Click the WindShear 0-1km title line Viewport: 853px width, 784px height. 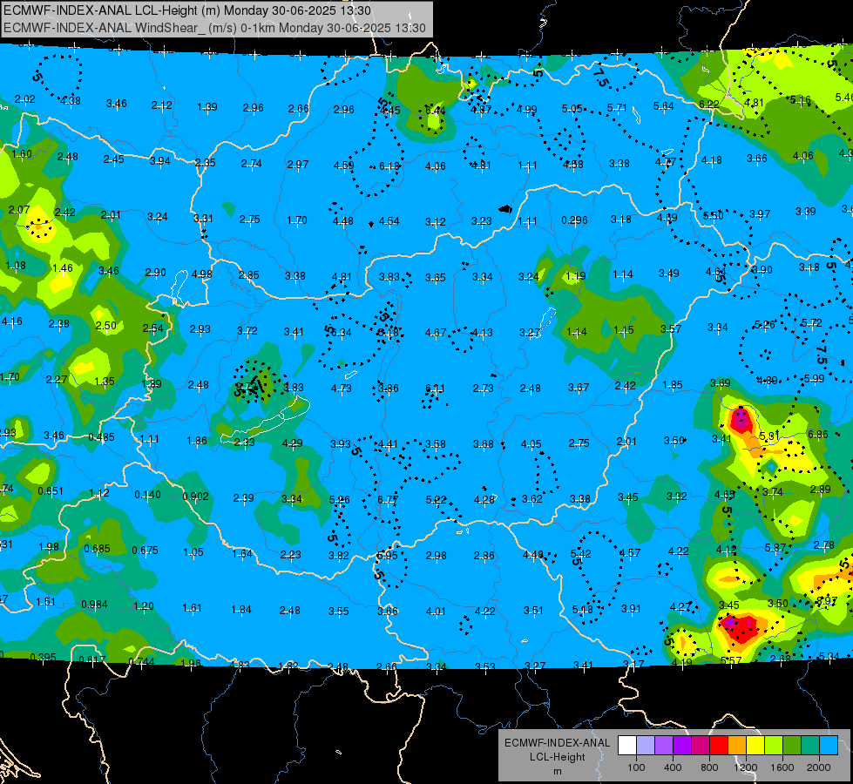(214, 27)
